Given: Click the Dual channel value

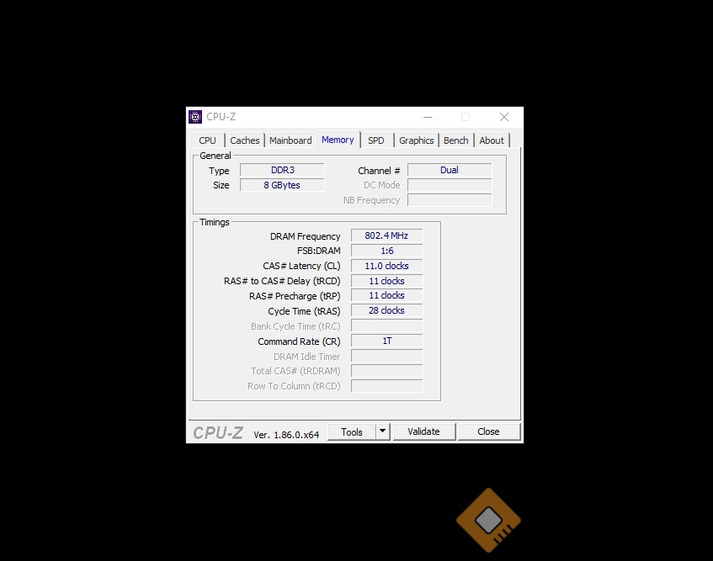Looking at the screenshot, I should tap(450, 170).
